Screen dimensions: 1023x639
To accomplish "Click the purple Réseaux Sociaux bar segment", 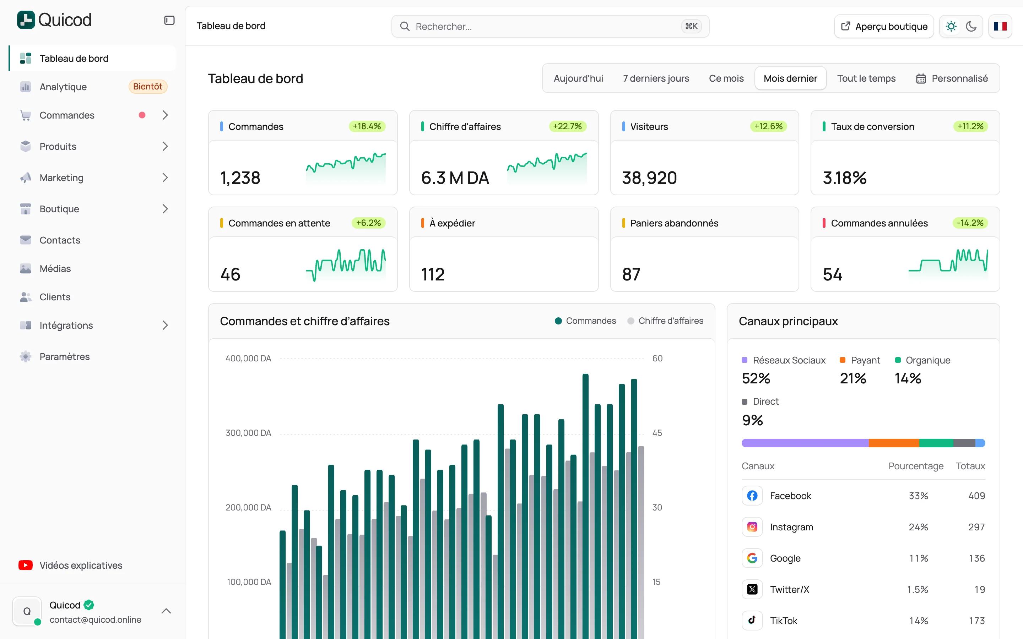I will pyautogui.click(x=805, y=443).
